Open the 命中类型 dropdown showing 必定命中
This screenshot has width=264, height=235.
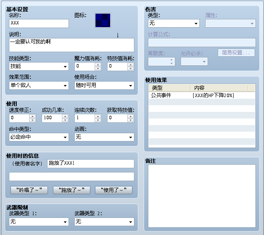[x=39, y=137]
